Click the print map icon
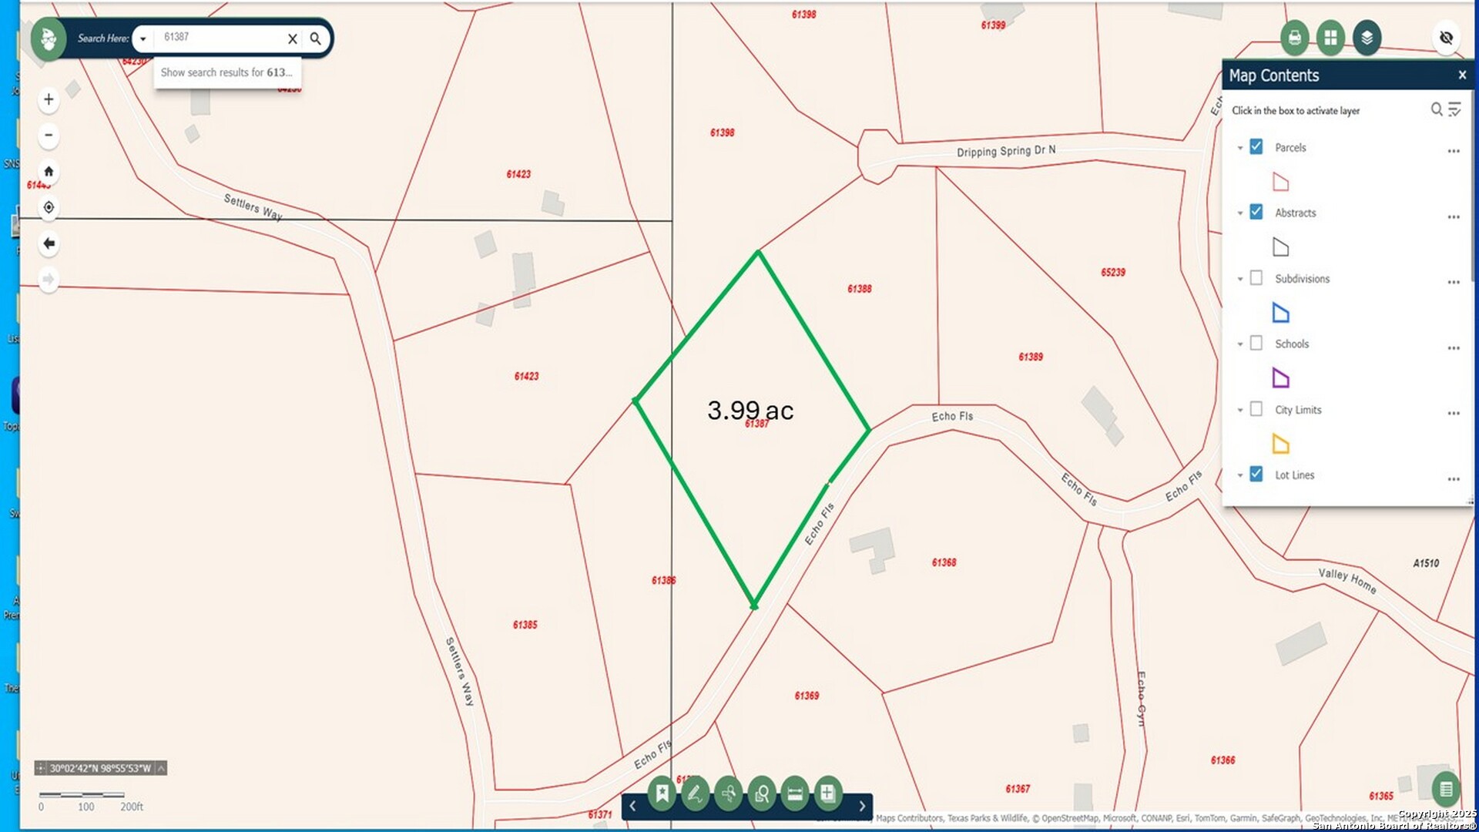Image resolution: width=1479 pixels, height=832 pixels. click(x=1295, y=37)
